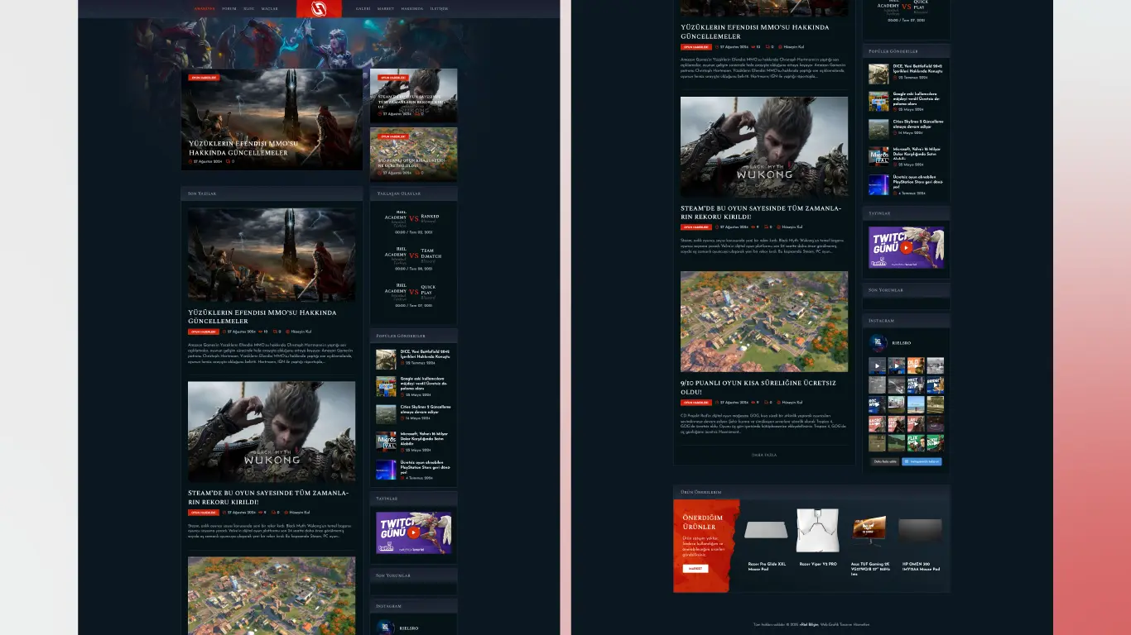
Task: Open the Cities Skylines post thumbnail on the right page
Action: [x=878, y=129]
